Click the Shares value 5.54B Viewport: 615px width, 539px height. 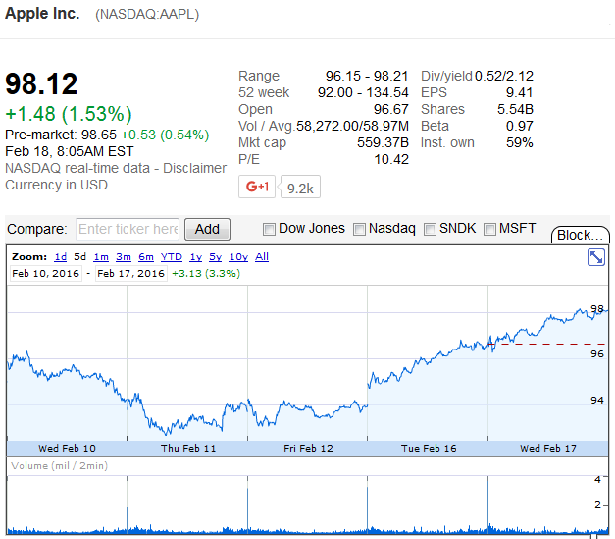coord(515,109)
